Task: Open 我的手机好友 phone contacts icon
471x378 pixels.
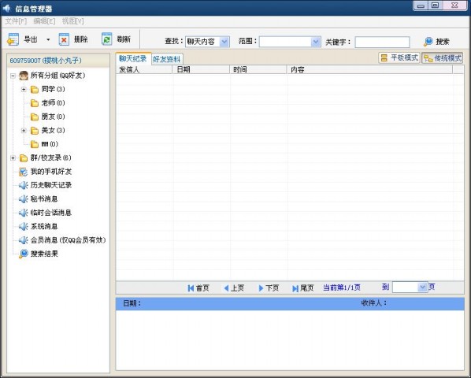Action: 23,172
